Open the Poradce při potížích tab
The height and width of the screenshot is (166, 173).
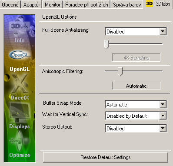pyautogui.click(x=86, y=5)
